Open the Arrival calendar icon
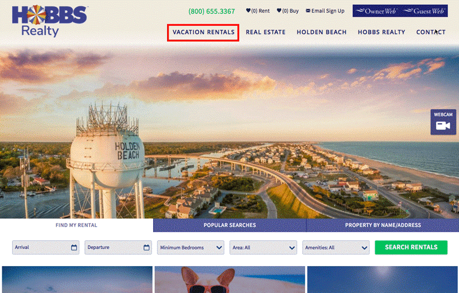This screenshot has height=293, width=459. (x=74, y=248)
